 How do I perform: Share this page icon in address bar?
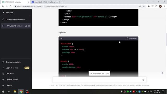140,6
